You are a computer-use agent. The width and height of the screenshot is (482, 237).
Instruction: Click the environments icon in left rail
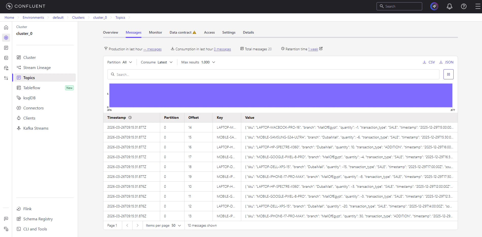pos(6,38)
